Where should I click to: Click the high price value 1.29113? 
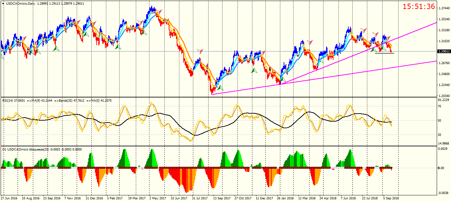[55, 3]
